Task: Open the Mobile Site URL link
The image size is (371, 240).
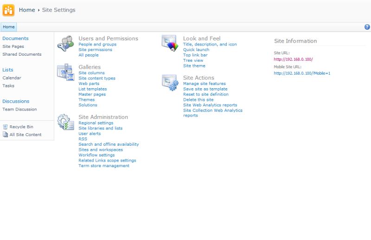Action: coord(302,73)
